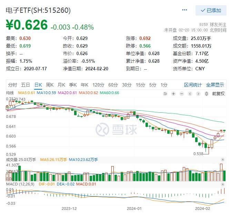Click the 成交额 1558.01万 value
Screen dimensions: 230x213
(201, 46)
